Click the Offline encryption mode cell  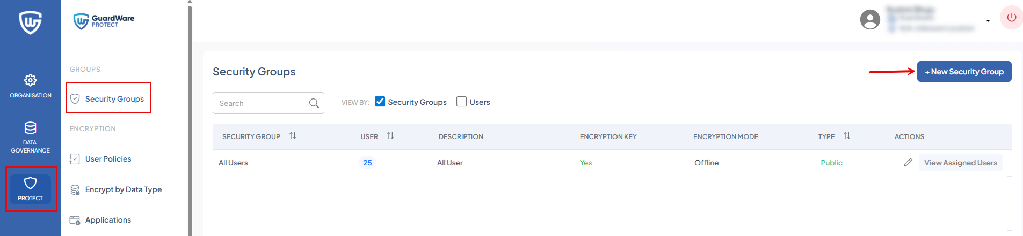(x=706, y=163)
